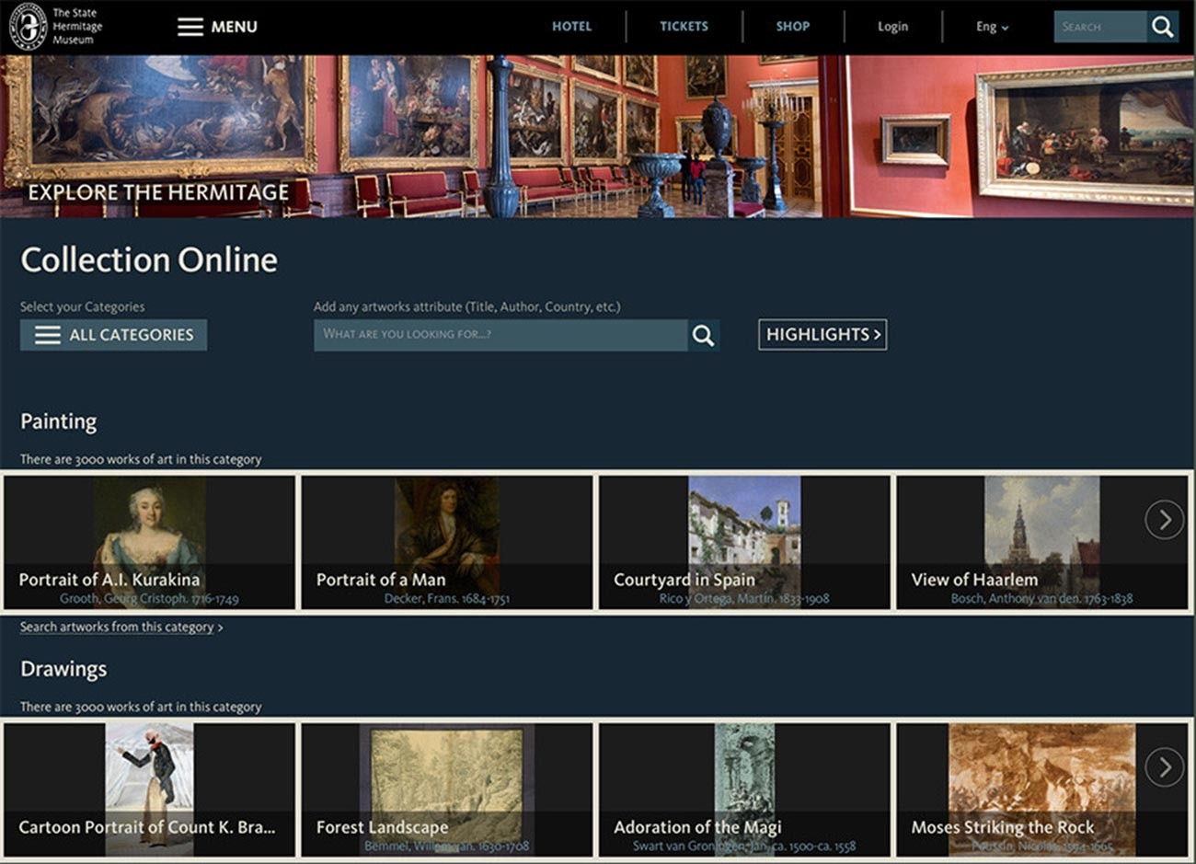
Task: Click the Collection Online heading
Action: (x=149, y=260)
